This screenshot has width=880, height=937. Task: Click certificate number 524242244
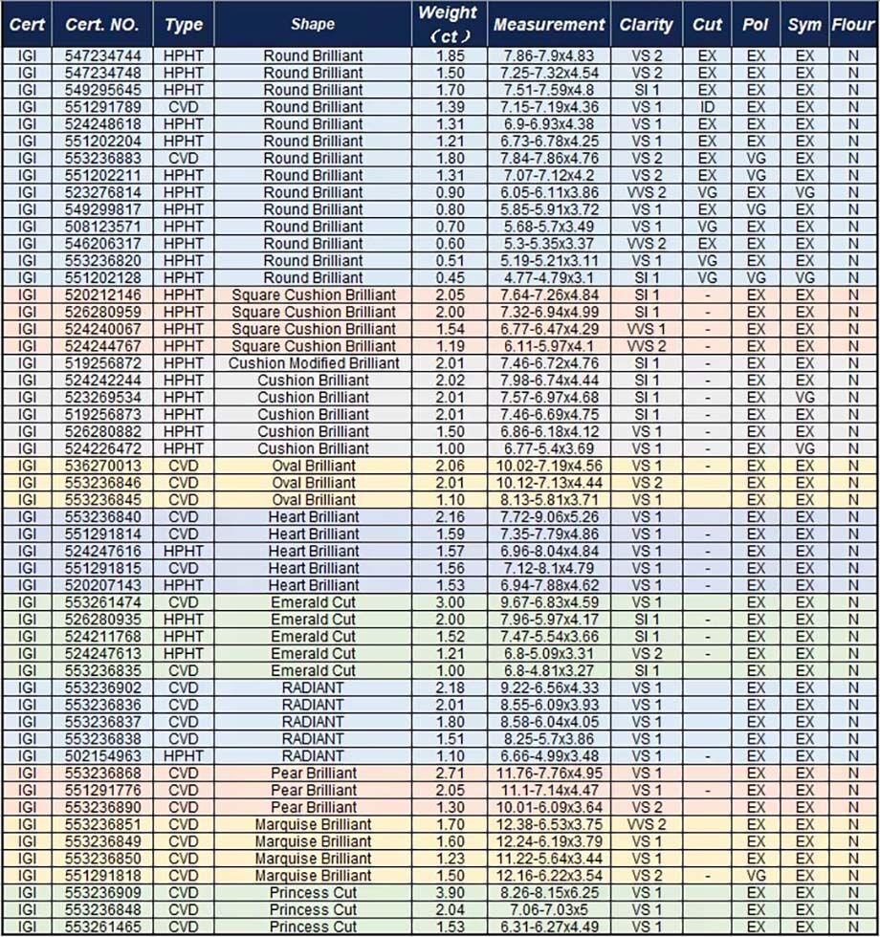click(103, 381)
